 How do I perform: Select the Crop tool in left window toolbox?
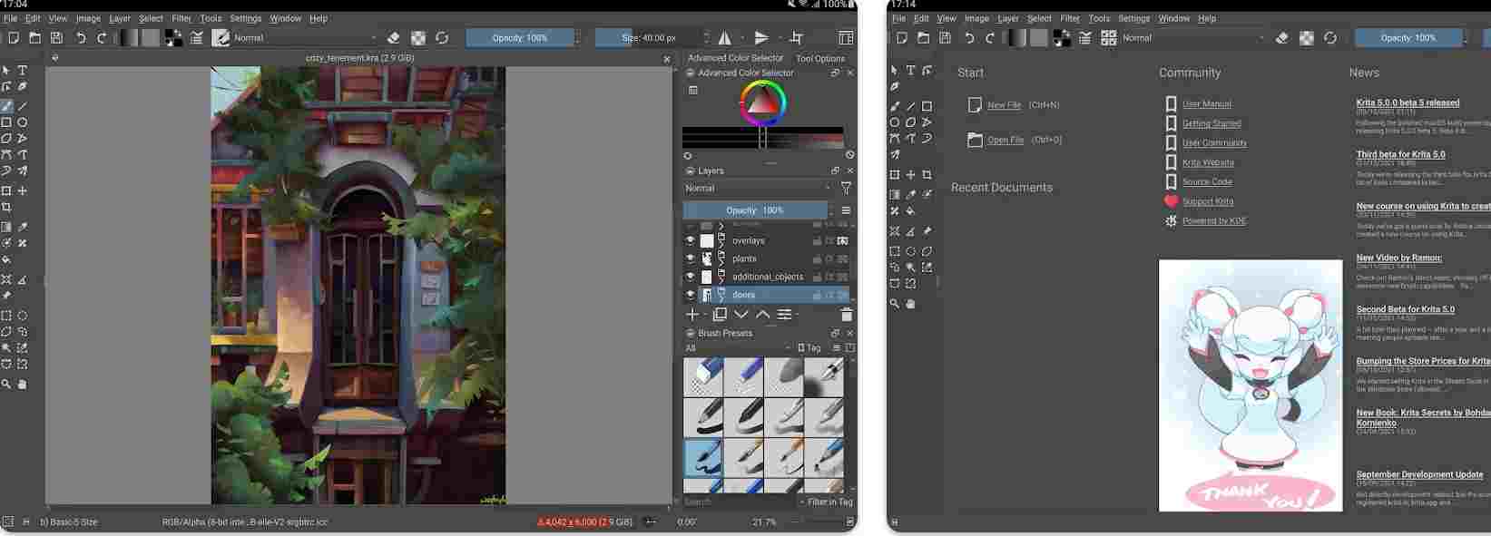click(6, 208)
